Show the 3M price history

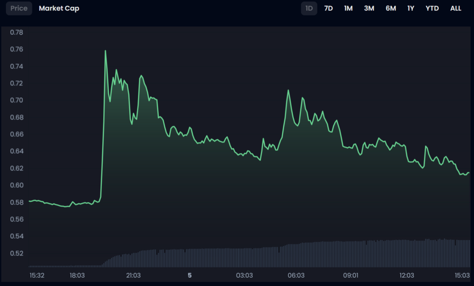coord(369,8)
